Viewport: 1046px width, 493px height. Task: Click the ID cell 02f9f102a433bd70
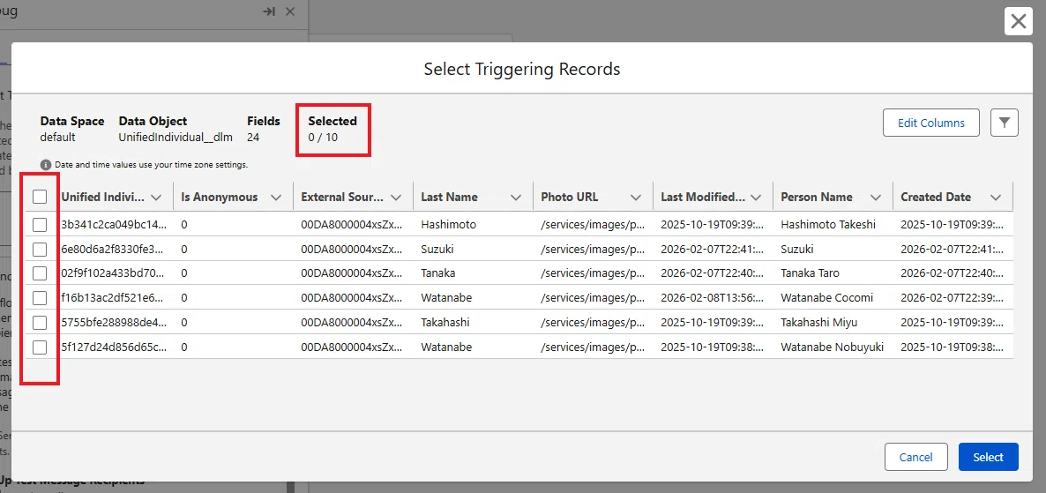pyautogui.click(x=112, y=273)
